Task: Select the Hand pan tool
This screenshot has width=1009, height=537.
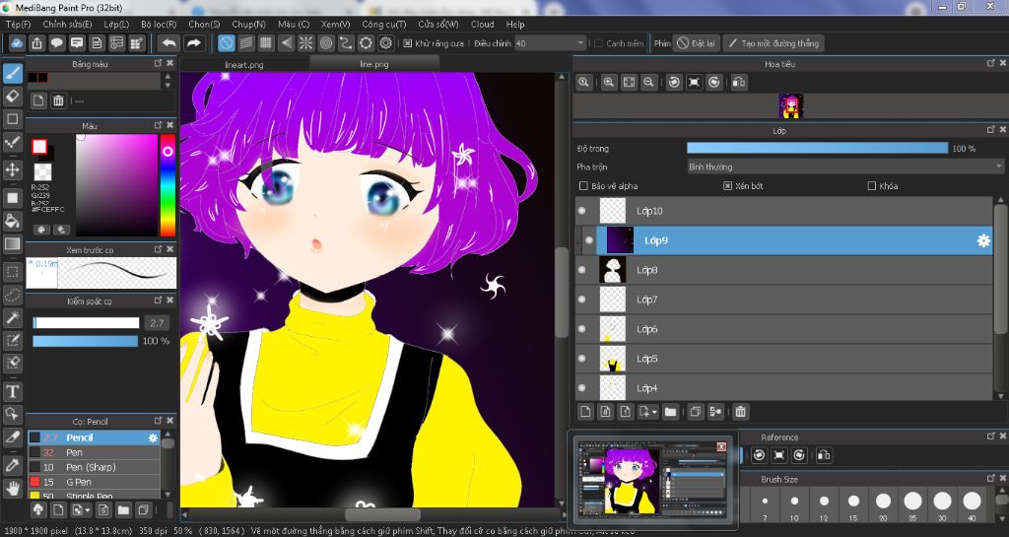Action: click(13, 488)
